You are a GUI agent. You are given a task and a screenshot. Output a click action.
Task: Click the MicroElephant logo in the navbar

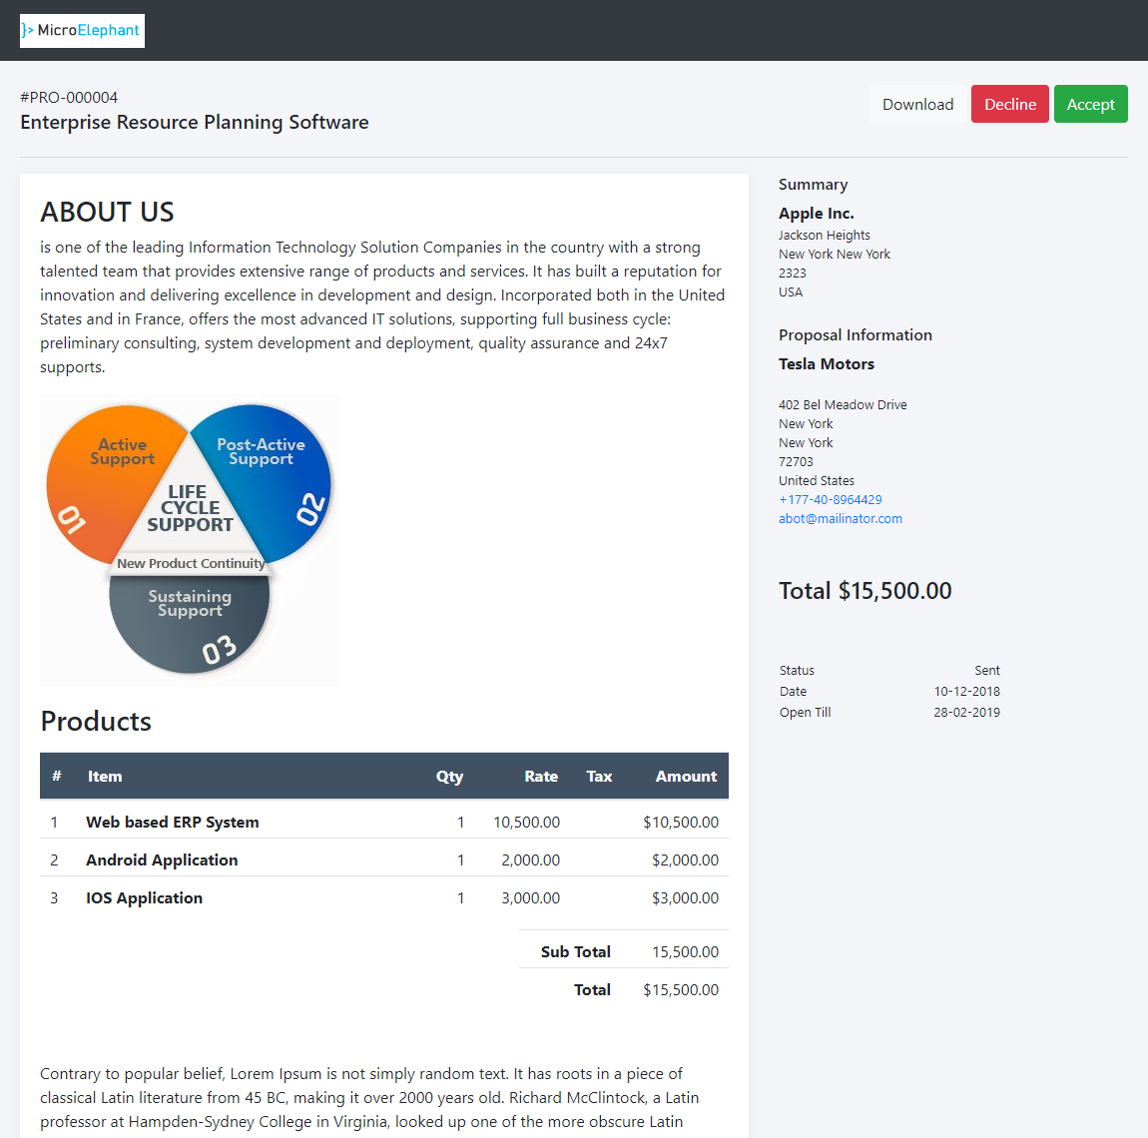(x=82, y=30)
